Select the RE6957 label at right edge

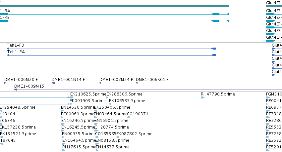[274, 107]
